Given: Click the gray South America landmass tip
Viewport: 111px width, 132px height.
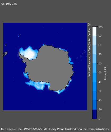Looking at the screenshot, I should [x=5, y=54].
